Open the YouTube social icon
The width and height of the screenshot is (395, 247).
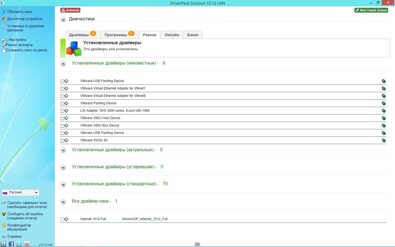(27, 244)
